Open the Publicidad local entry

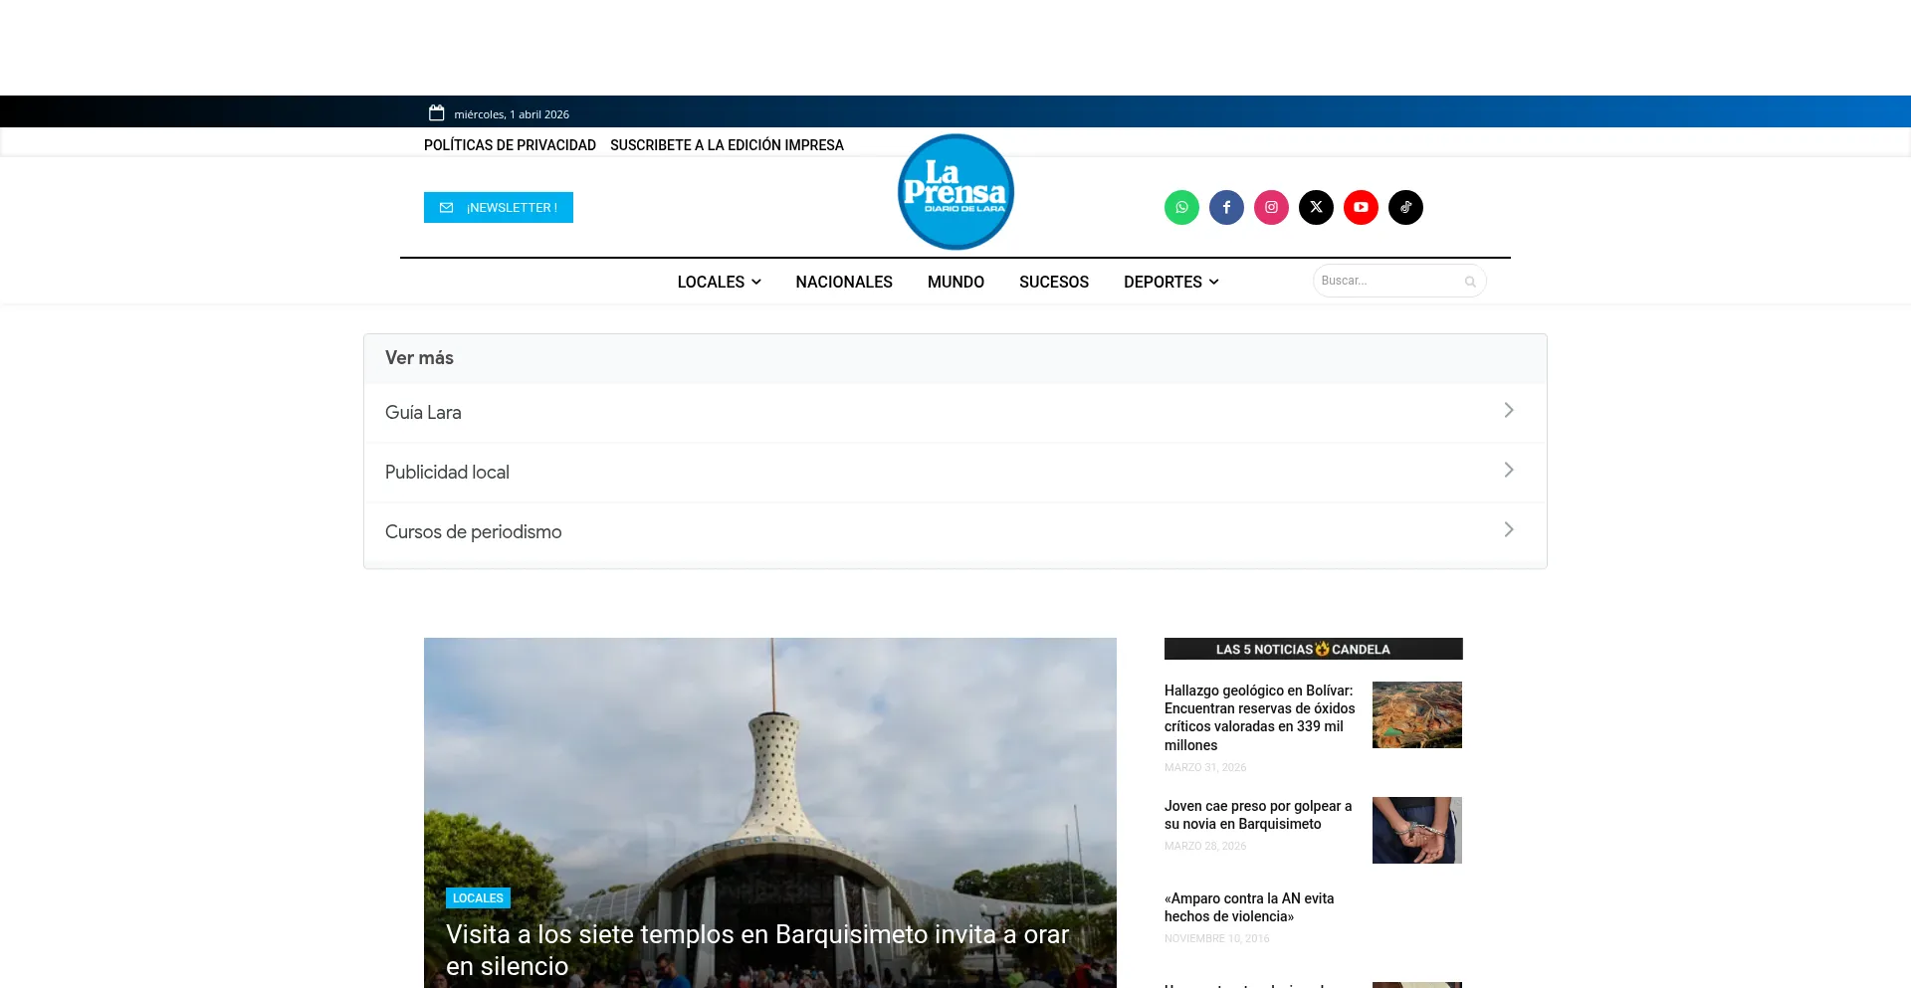pyautogui.click(x=955, y=473)
